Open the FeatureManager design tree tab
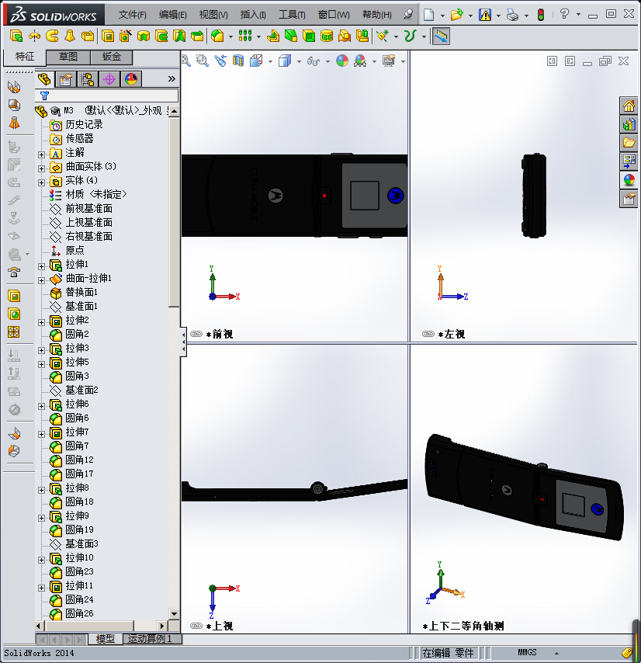This screenshot has height=663, width=641. pos(44,79)
